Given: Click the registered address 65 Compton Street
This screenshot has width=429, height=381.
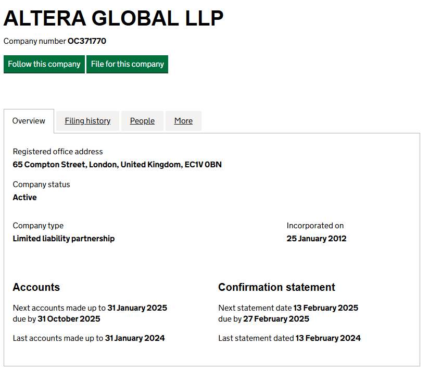Looking at the screenshot, I should point(117,165).
